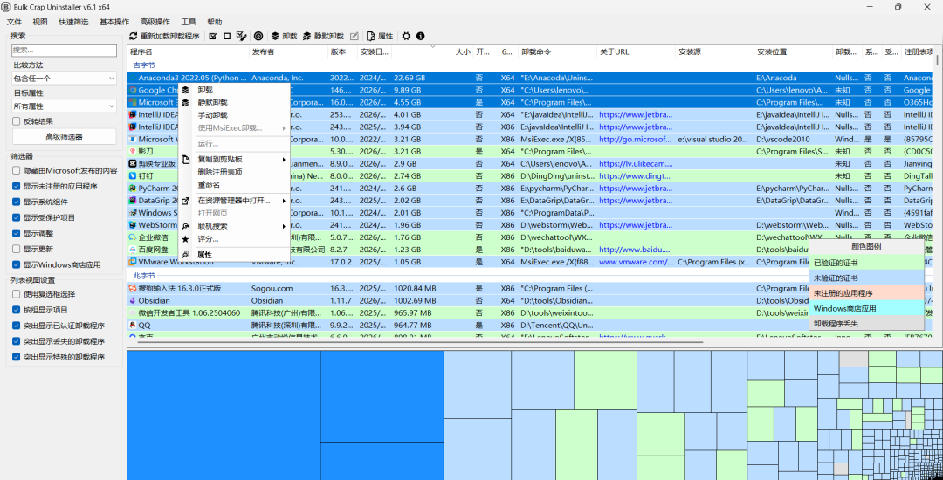Click the reload uninstallers refresh icon
Image resolution: width=943 pixels, height=480 pixels.
pos(134,36)
